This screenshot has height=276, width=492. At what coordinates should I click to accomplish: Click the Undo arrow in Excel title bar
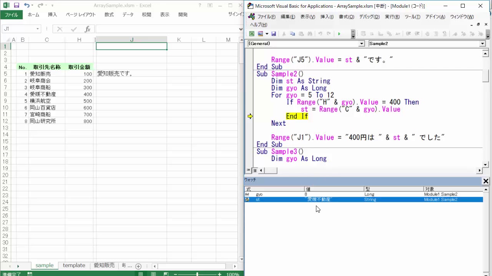tap(27, 5)
